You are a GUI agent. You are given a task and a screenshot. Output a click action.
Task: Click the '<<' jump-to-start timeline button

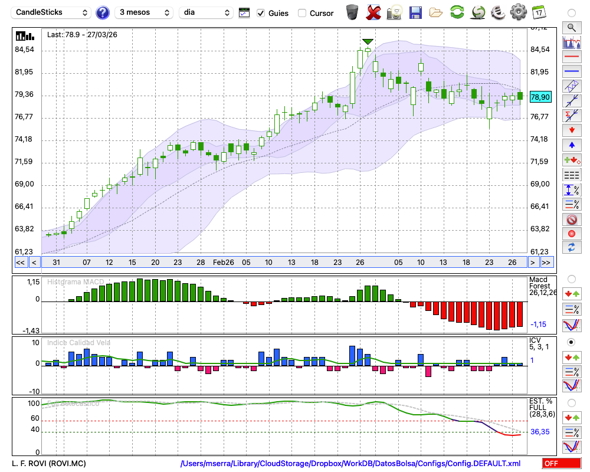[x=19, y=262]
